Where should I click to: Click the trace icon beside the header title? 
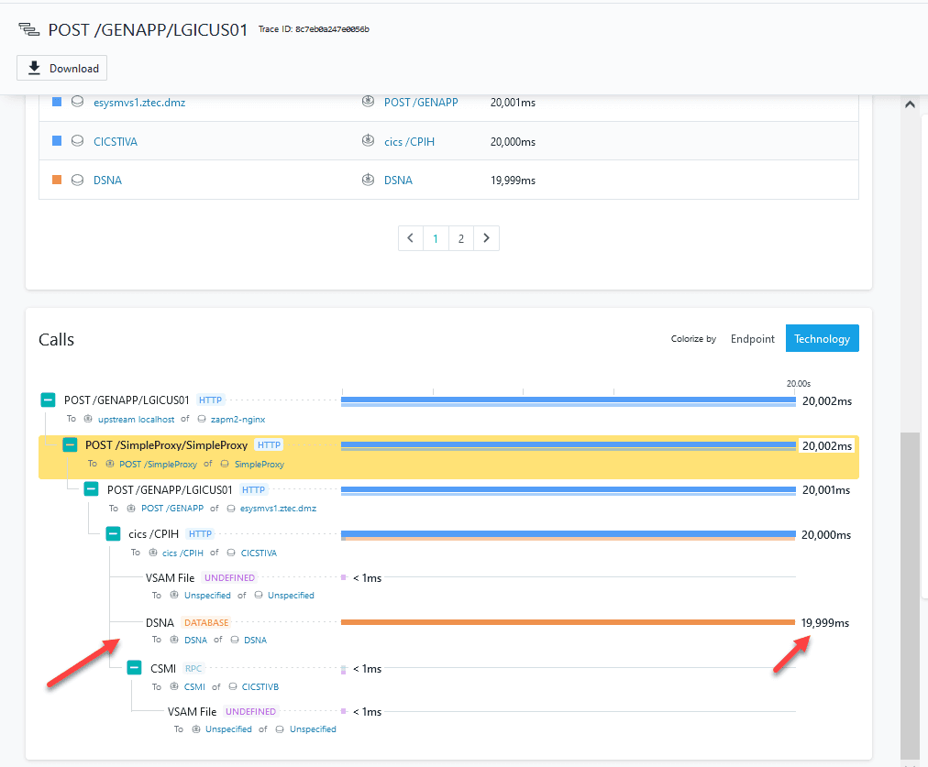tap(28, 28)
